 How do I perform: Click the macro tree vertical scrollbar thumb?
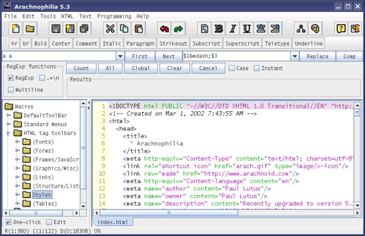83,148
